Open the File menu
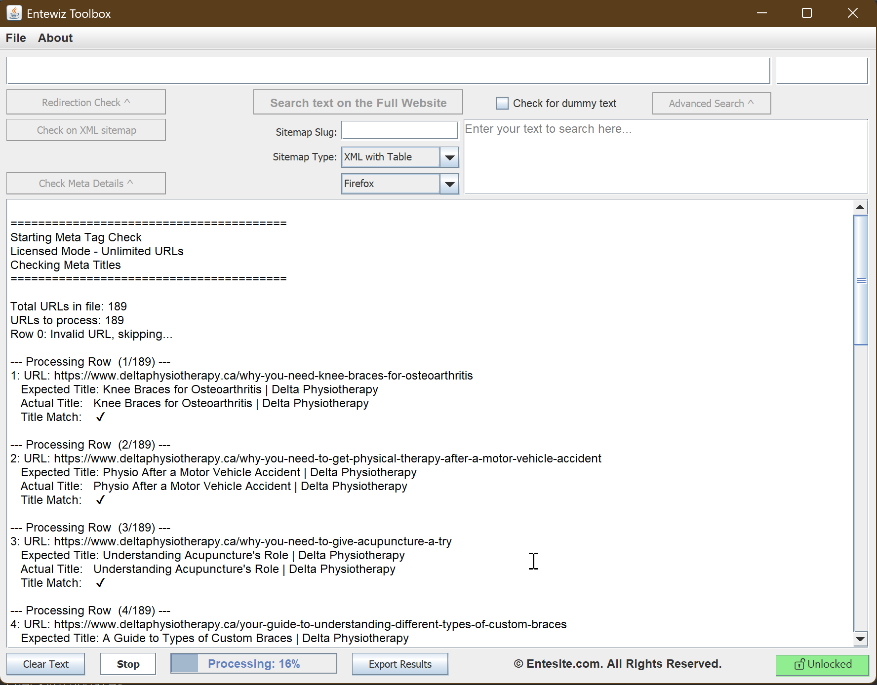This screenshot has height=685, width=877. (x=15, y=38)
